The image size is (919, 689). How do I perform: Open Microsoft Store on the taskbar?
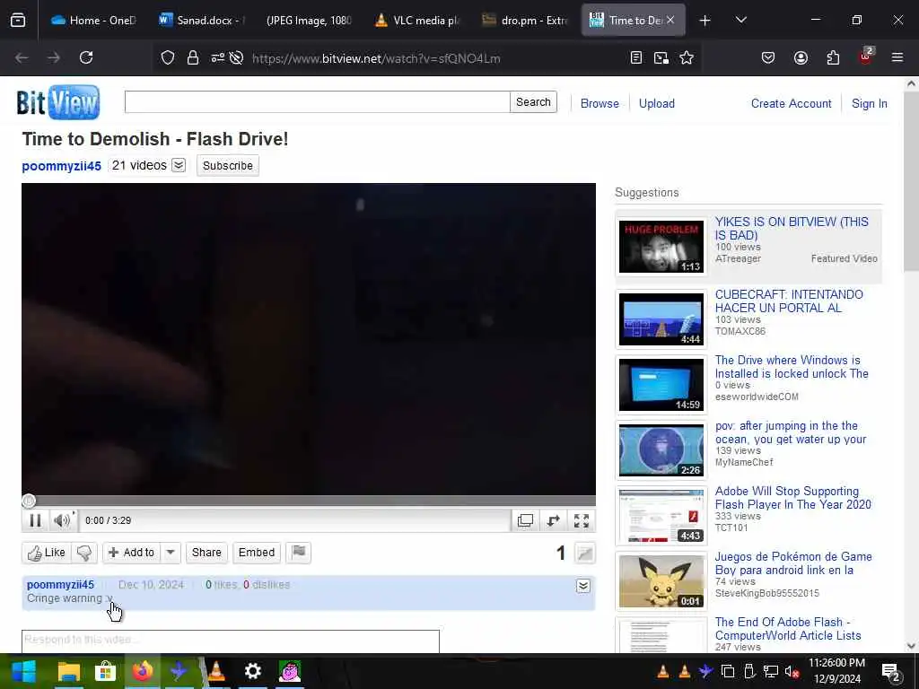106,671
